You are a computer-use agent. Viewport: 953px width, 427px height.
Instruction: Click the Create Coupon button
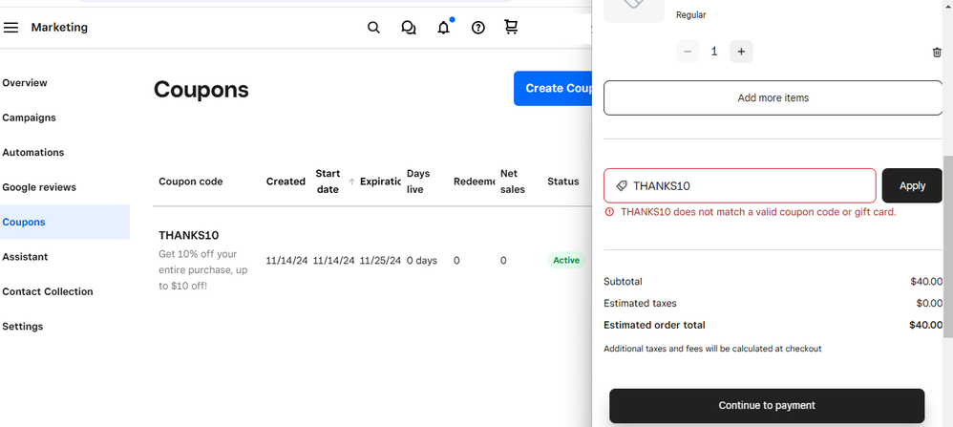click(554, 88)
